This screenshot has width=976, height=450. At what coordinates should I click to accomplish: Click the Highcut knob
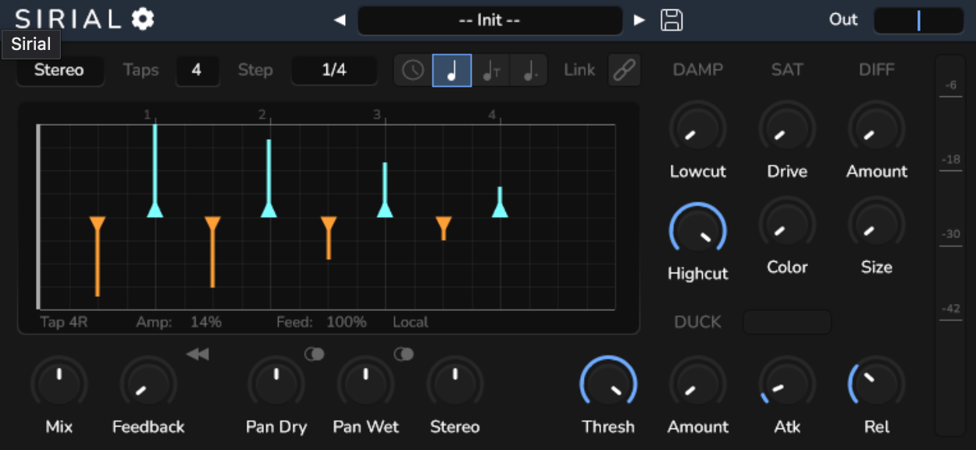click(697, 231)
